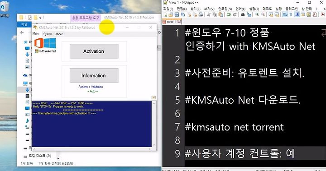Viewport: 326px width, 171px height.
Task: Toggle Word wrap in Notepad++ toolbar
Action: (x=285, y=14)
